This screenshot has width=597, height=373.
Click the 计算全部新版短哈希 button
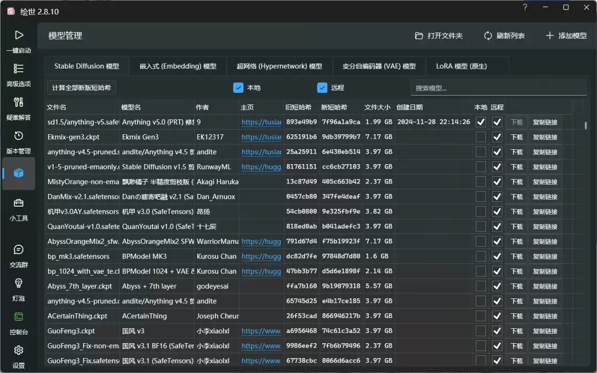click(81, 88)
